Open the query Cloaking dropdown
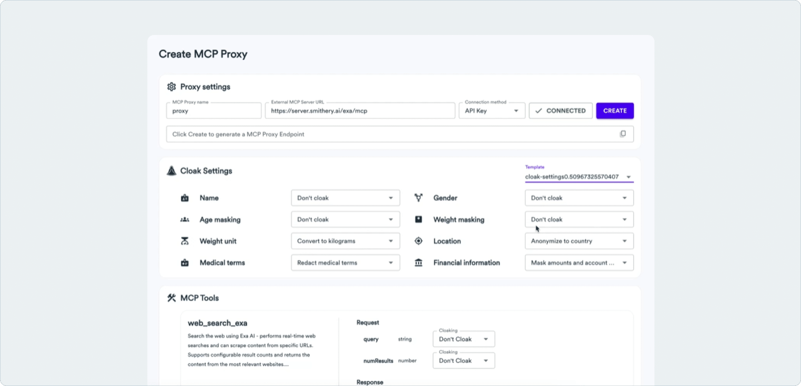801x386 pixels. (464, 339)
